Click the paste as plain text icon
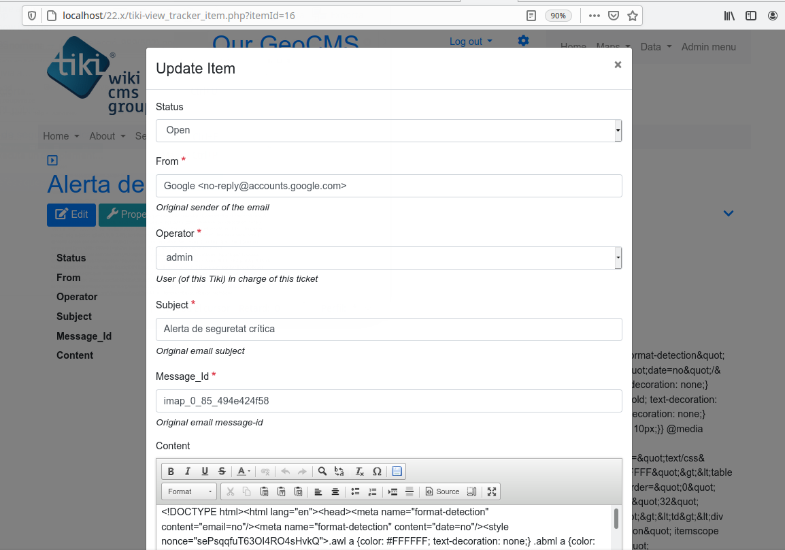 [x=282, y=492]
